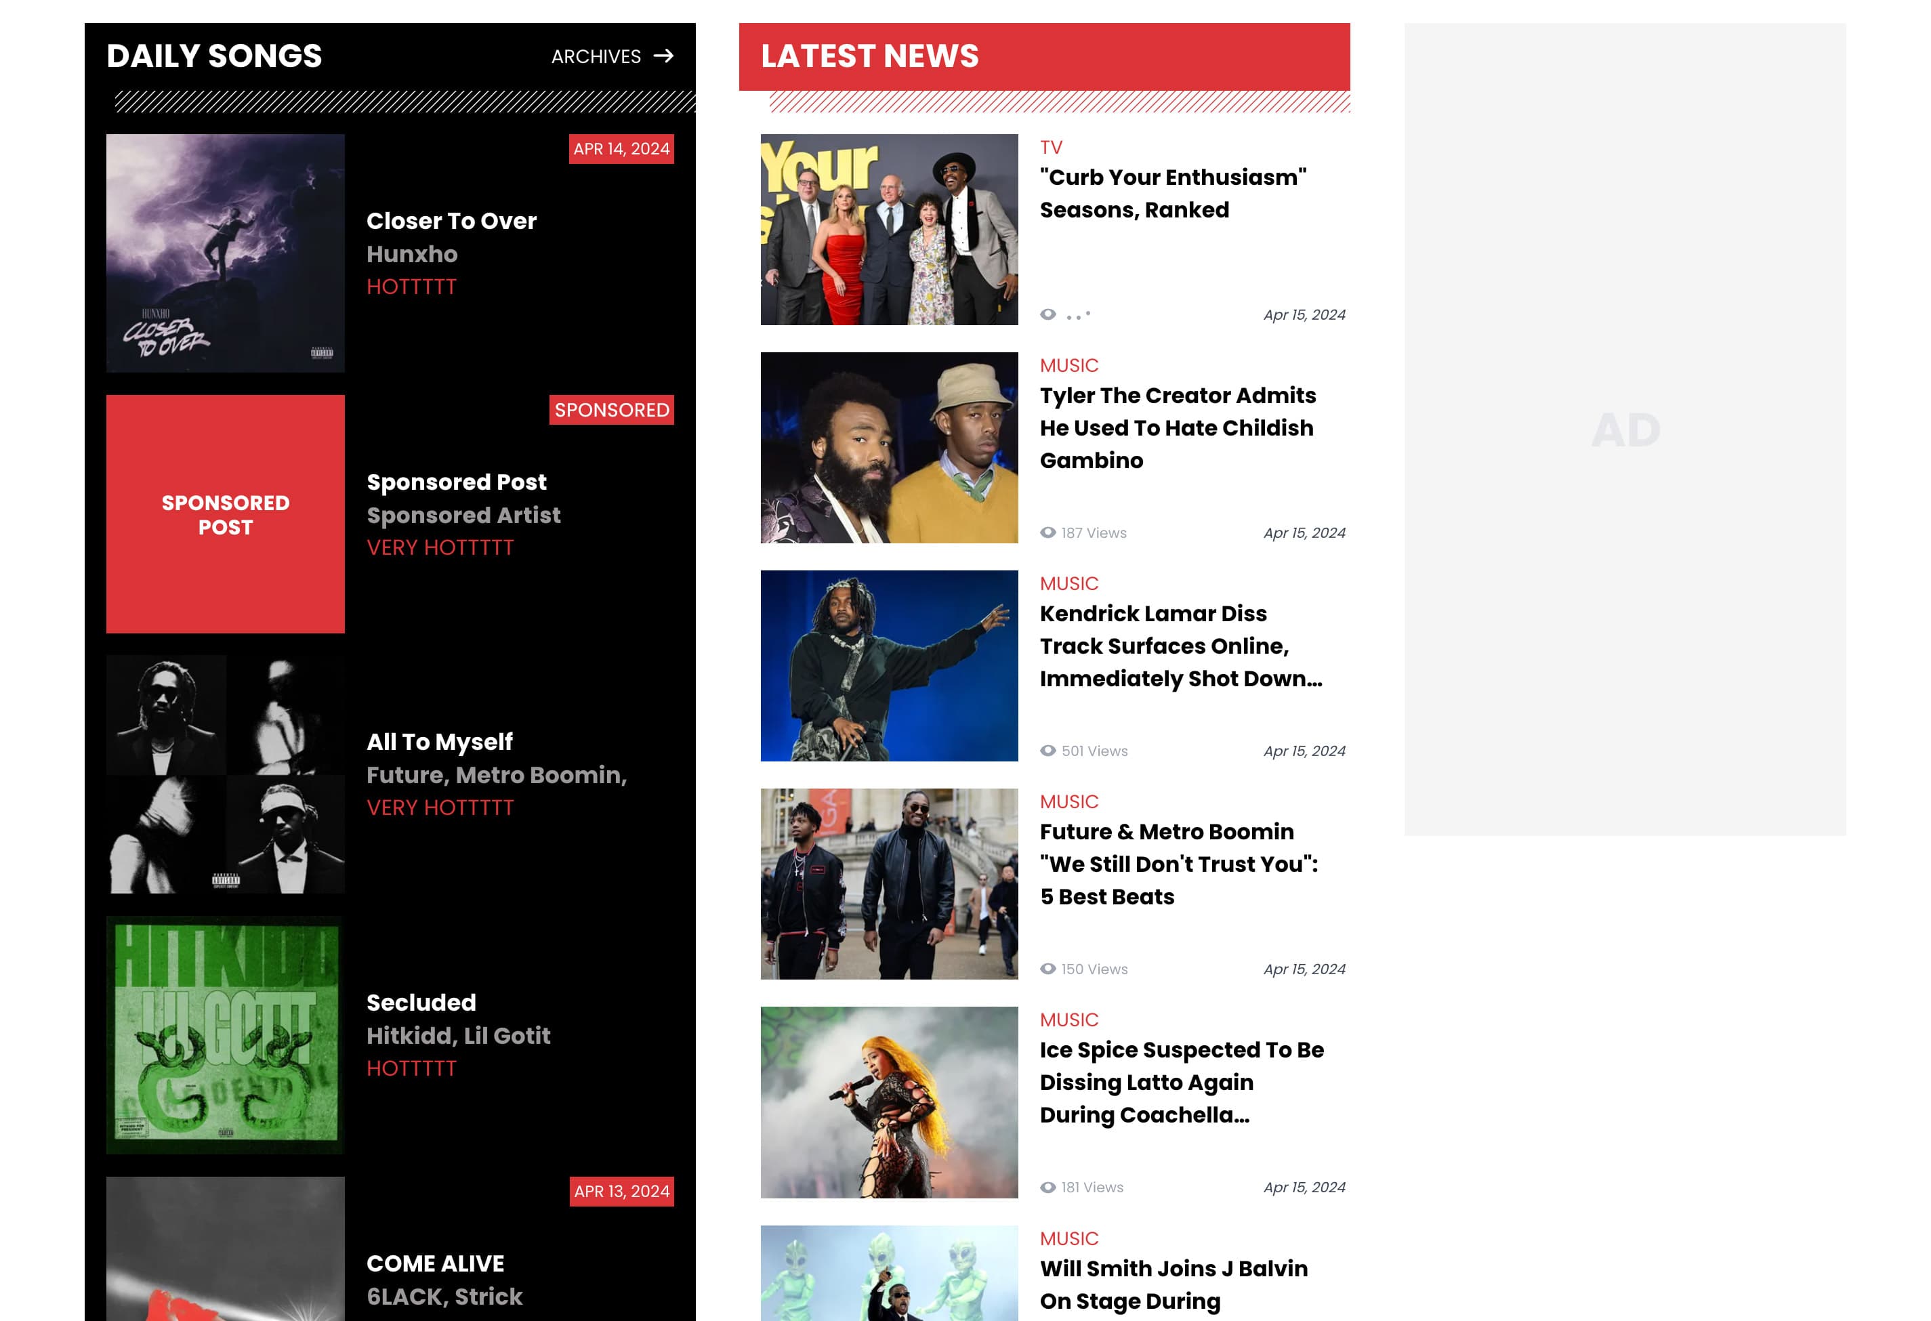Click eye views icon on Tyler The Creator article

click(1047, 532)
